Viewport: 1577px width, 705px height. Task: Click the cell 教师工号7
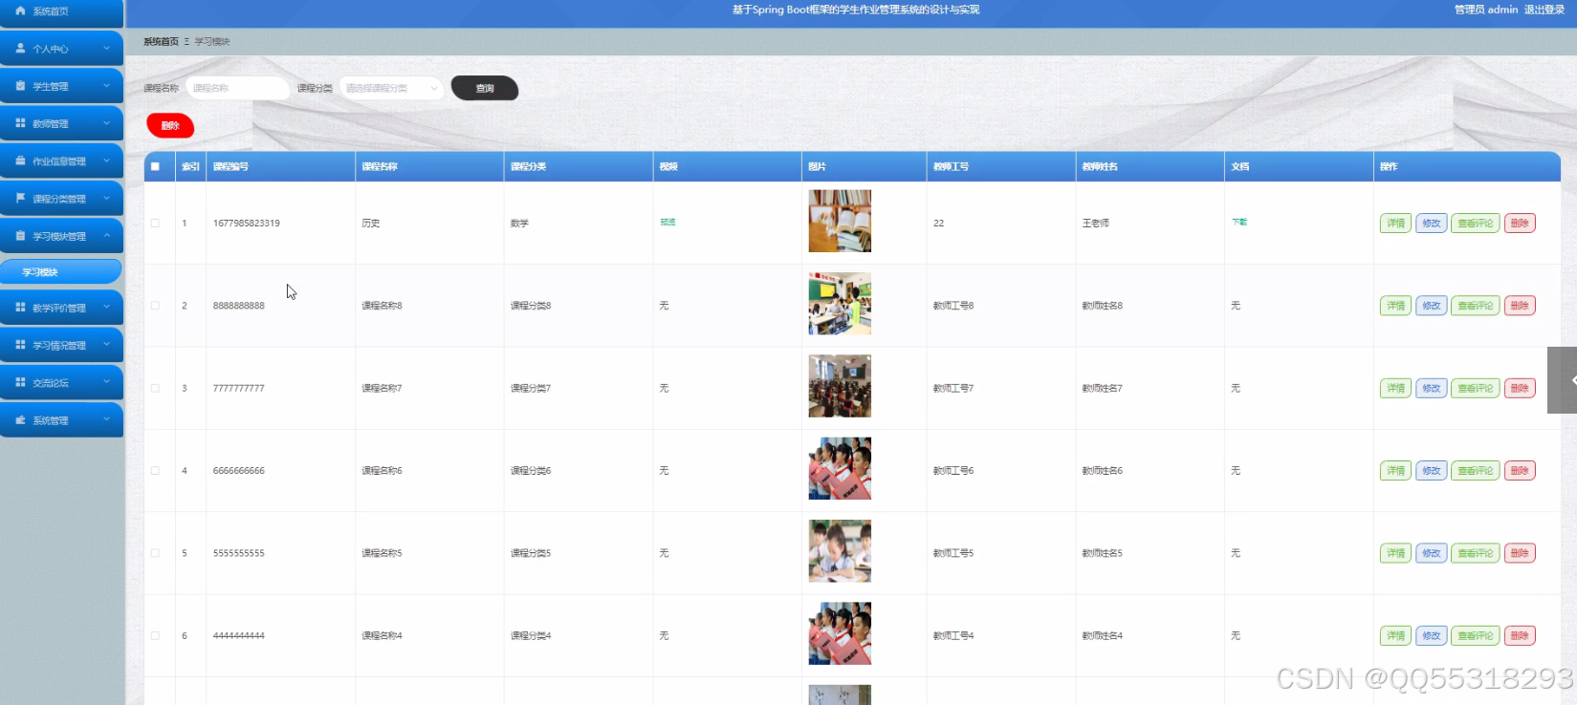pyautogui.click(x=953, y=388)
